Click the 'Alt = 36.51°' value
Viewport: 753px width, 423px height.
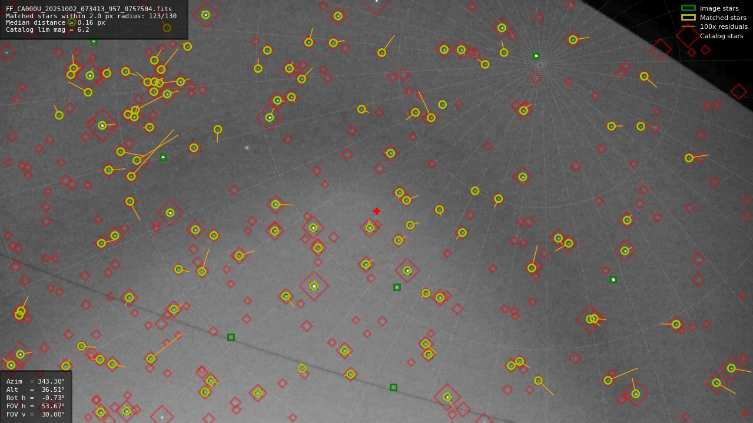35,389
